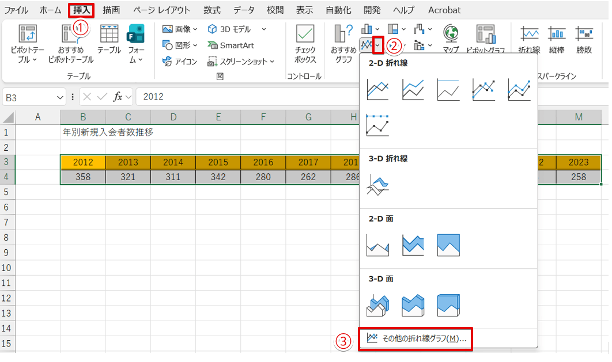Expand the line chart dropdown arrow

378,44
